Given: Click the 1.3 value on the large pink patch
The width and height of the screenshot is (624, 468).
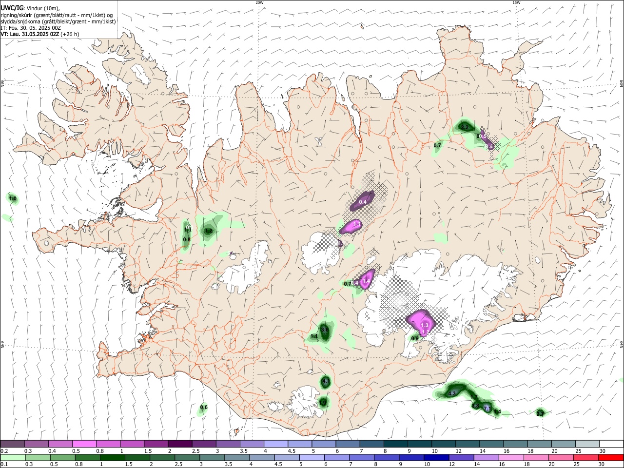Looking at the screenshot, I should [425, 325].
